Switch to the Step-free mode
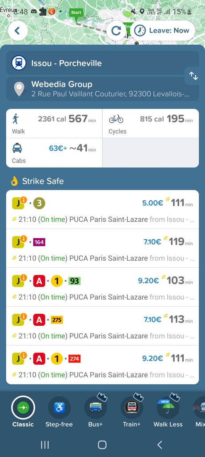The height and width of the screenshot is (457, 205). click(59, 412)
